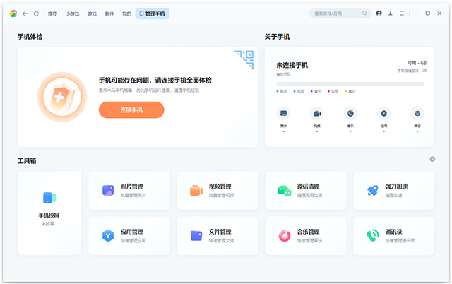452x284 pixels.
Task: Click the orange shield health check icon
Action: (x=62, y=97)
